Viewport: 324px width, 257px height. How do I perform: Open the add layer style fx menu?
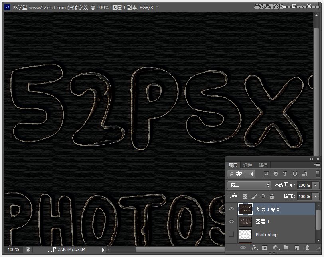tap(254, 248)
